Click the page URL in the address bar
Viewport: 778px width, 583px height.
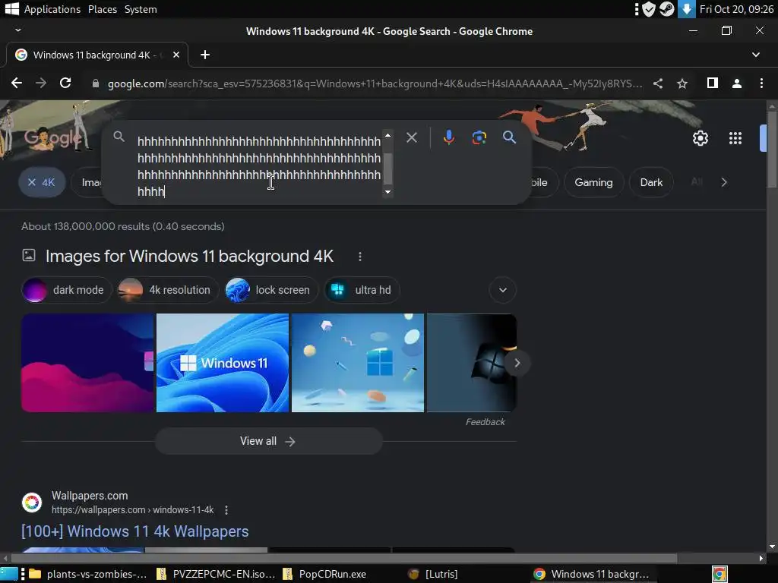click(x=375, y=84)
